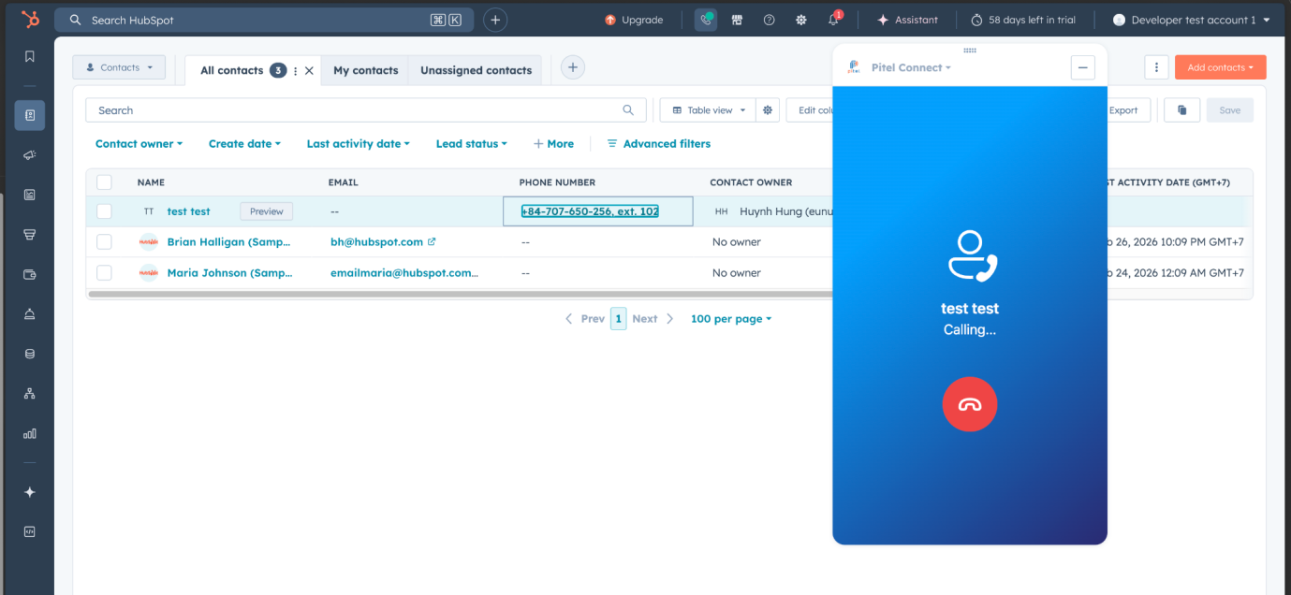Screen dimensions: 1291x595
Task: Click the Save view button
Action: pos(1229,110)
